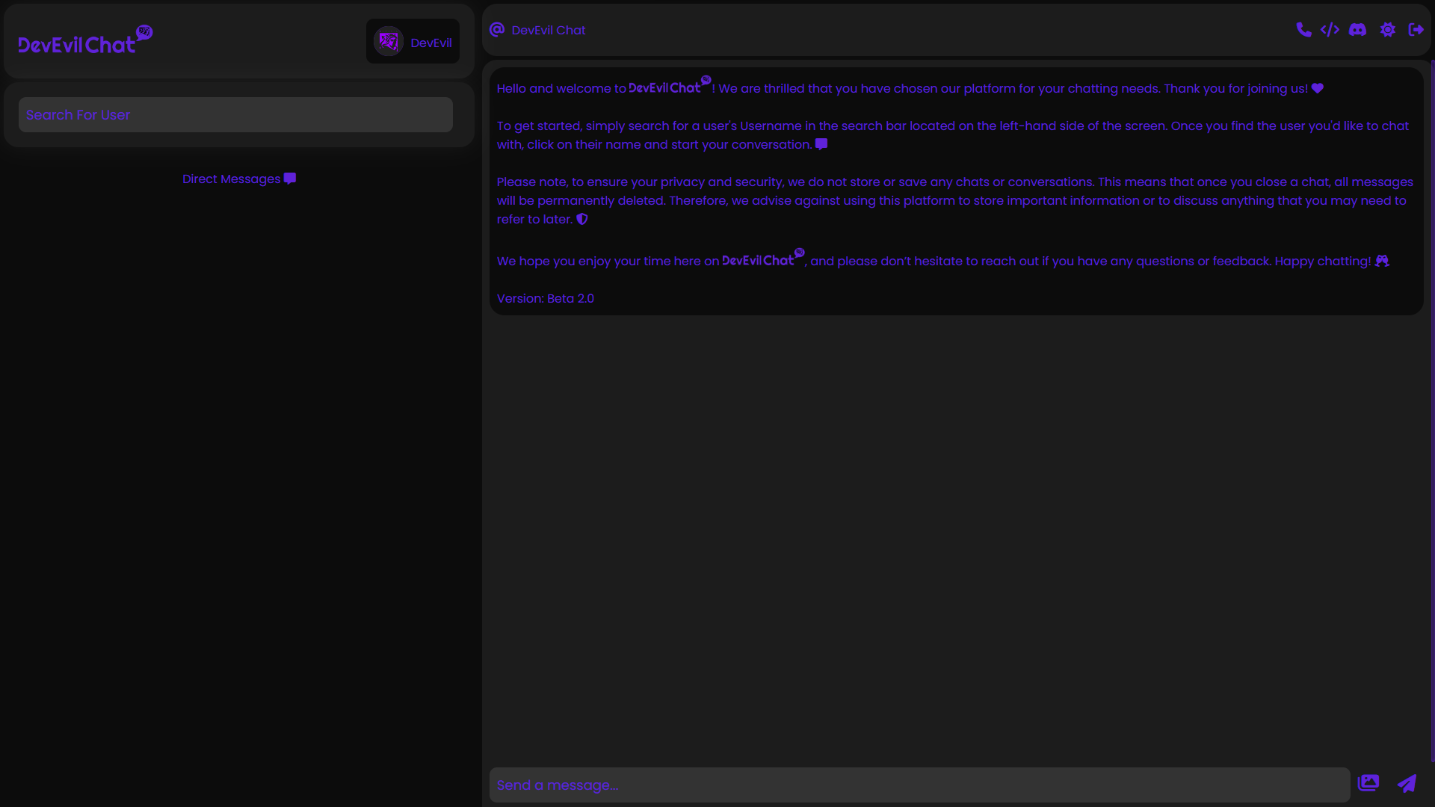Open the settings gear icon

(1388, 30)
